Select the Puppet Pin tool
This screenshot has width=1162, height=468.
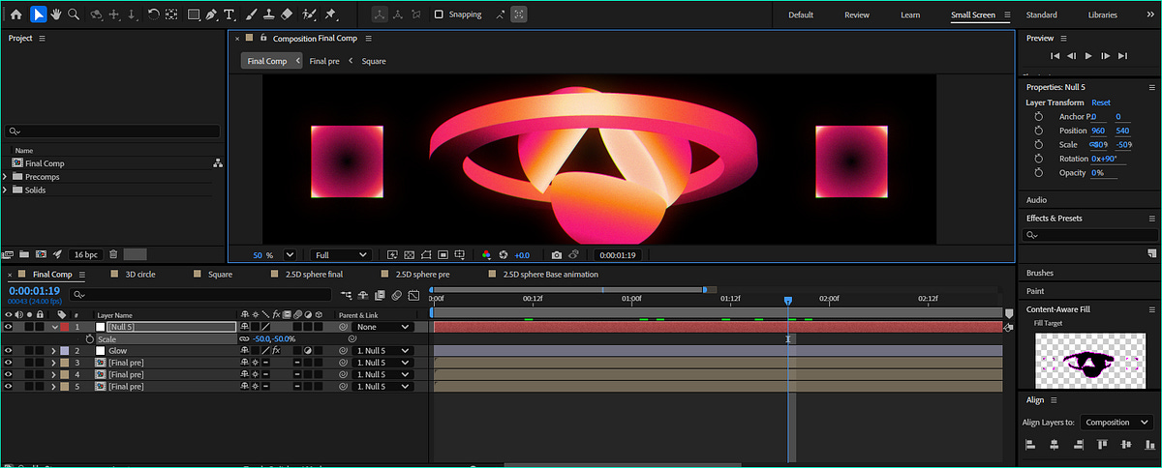pyautogui.click(x=330, y=15)
